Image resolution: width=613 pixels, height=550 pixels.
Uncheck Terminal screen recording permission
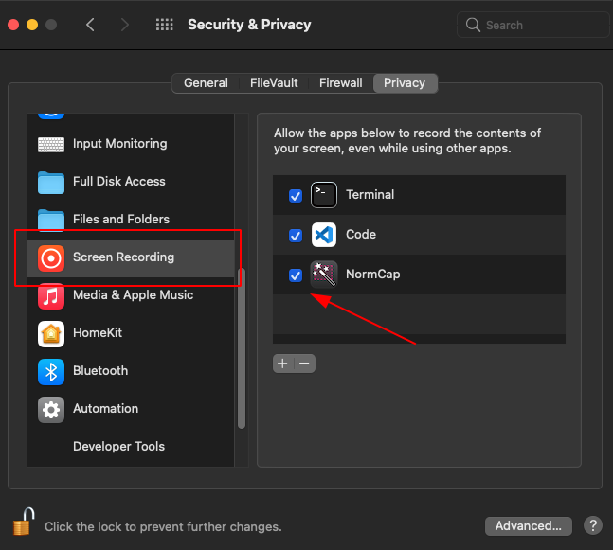click(x=296, y=195)
